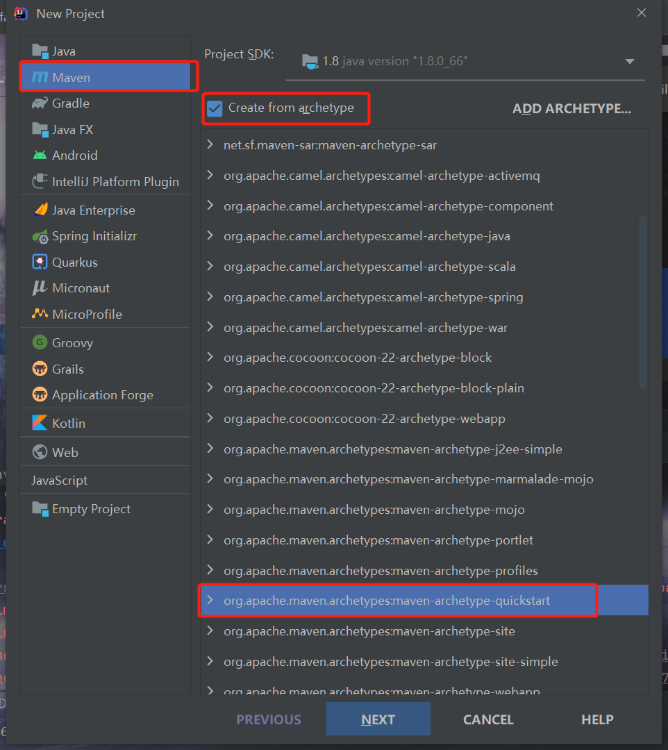668x750 pixels.
Task: Click the Groovy G icon
Action: [40, 342]
